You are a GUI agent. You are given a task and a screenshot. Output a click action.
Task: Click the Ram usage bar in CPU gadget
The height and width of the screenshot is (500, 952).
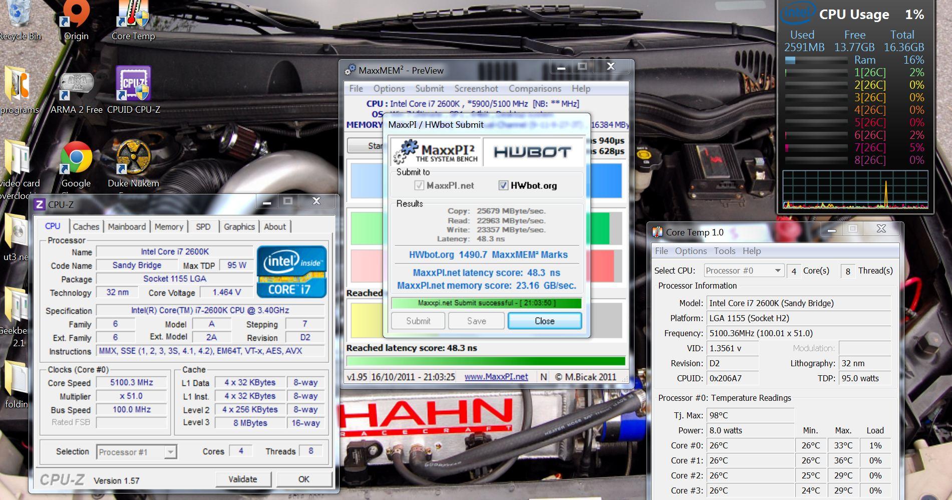(816, 60)
